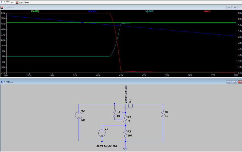Select the Id(M1) trace label
The height and width of the screenshot is (152, 242).
[x=207, y=11]
